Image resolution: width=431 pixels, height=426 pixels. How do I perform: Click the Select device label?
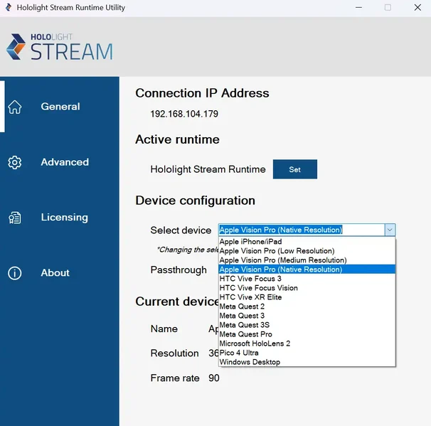(x=181, y=230)
